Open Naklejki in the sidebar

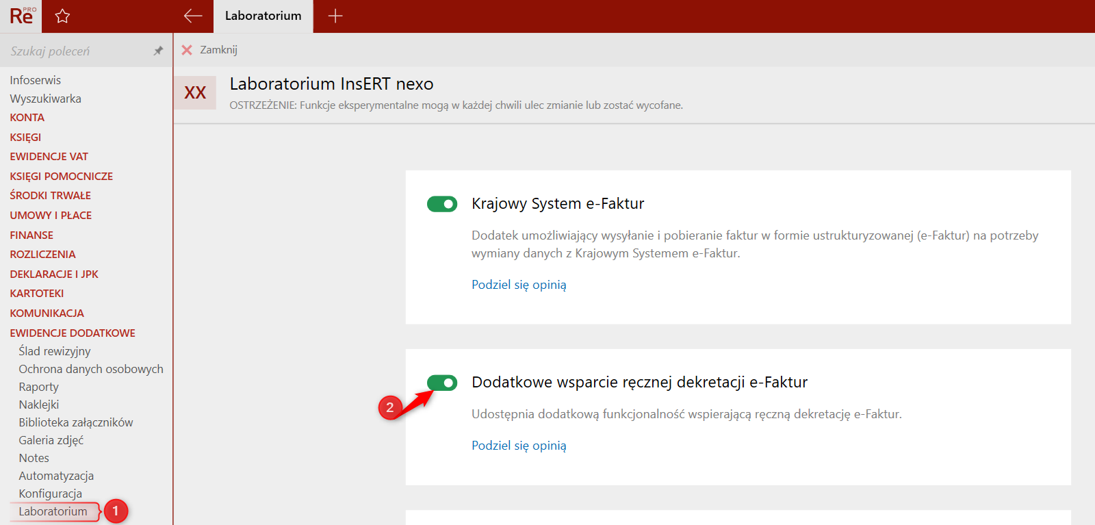point(39,405)
